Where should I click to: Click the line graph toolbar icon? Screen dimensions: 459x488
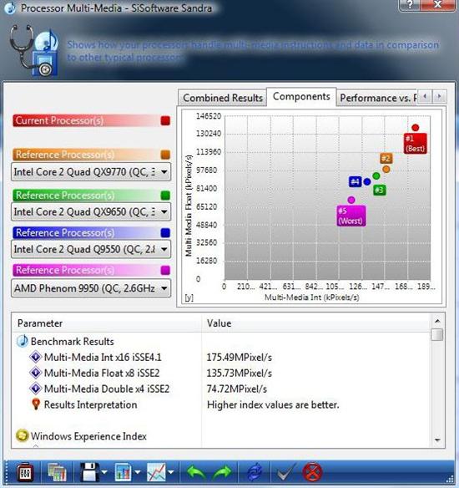tap(156, 472)
